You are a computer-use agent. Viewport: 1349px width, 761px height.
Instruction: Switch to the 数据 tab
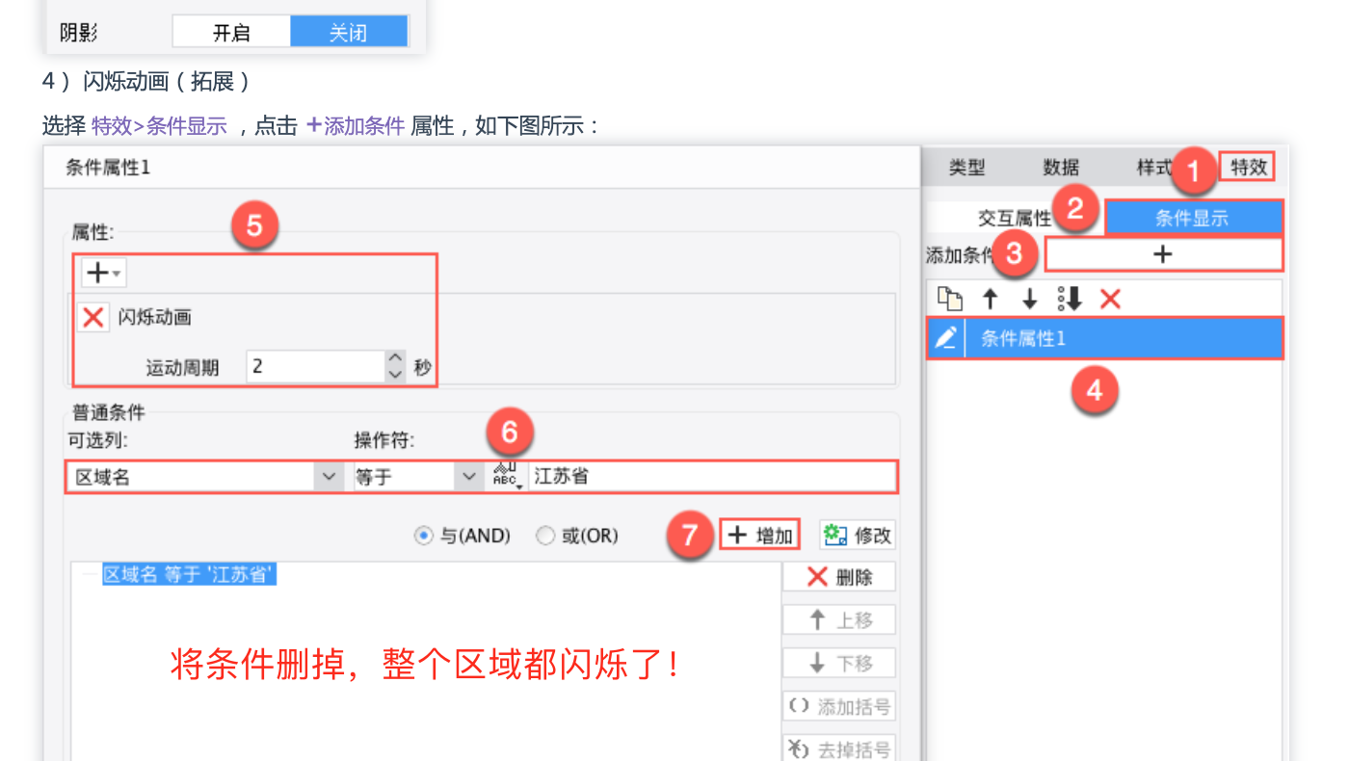[1061, 168]
